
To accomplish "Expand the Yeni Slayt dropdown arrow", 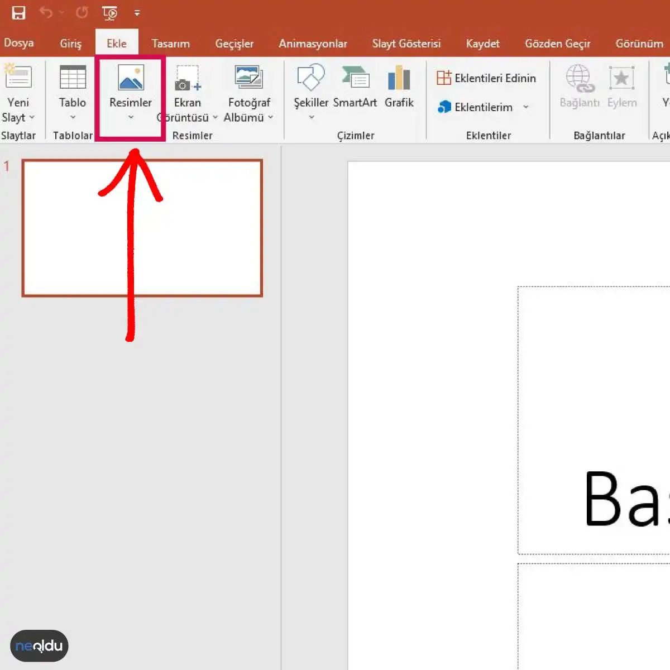I will (x=32, y=117).
